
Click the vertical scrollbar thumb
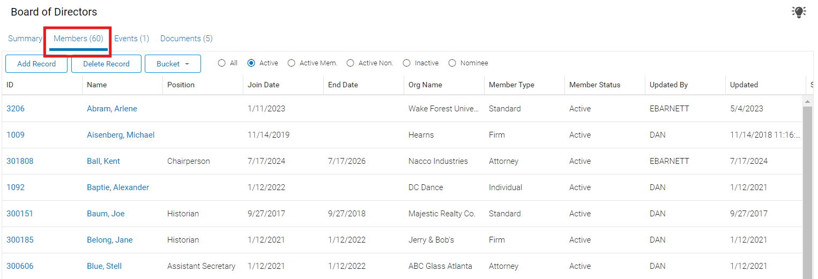807,193
